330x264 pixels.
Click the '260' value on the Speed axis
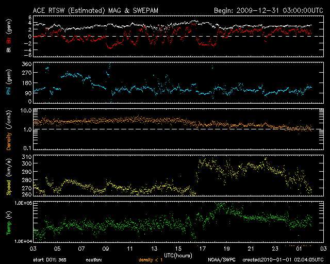tap(27, 194)
